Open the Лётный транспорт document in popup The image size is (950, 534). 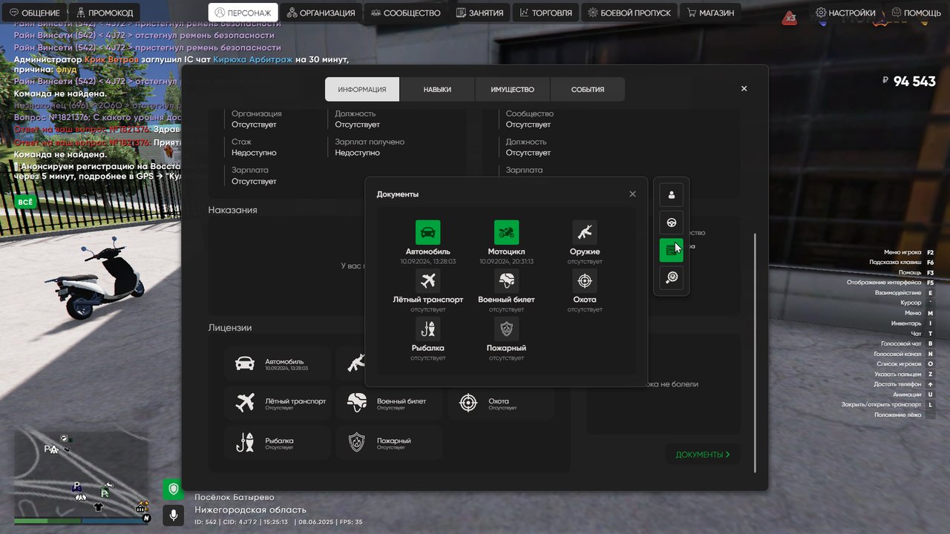click(x=427, y=291)
